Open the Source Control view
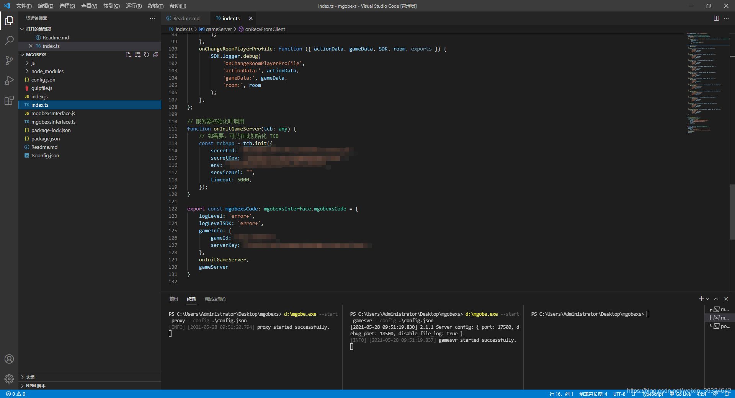 coord(9,60)
